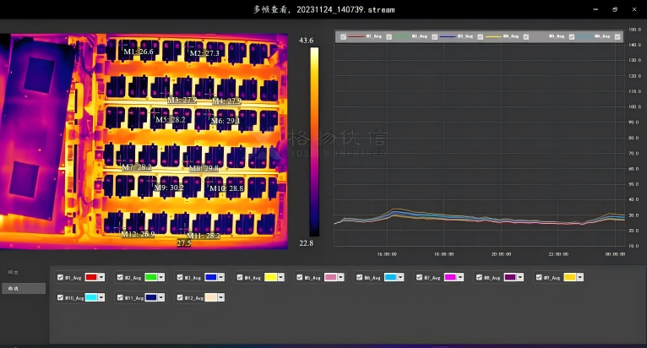The width and height of the screenshot is (647, 348).
Task: Toggle the M5_Avg checkbox beside the pink swatch
Action: 300,277
